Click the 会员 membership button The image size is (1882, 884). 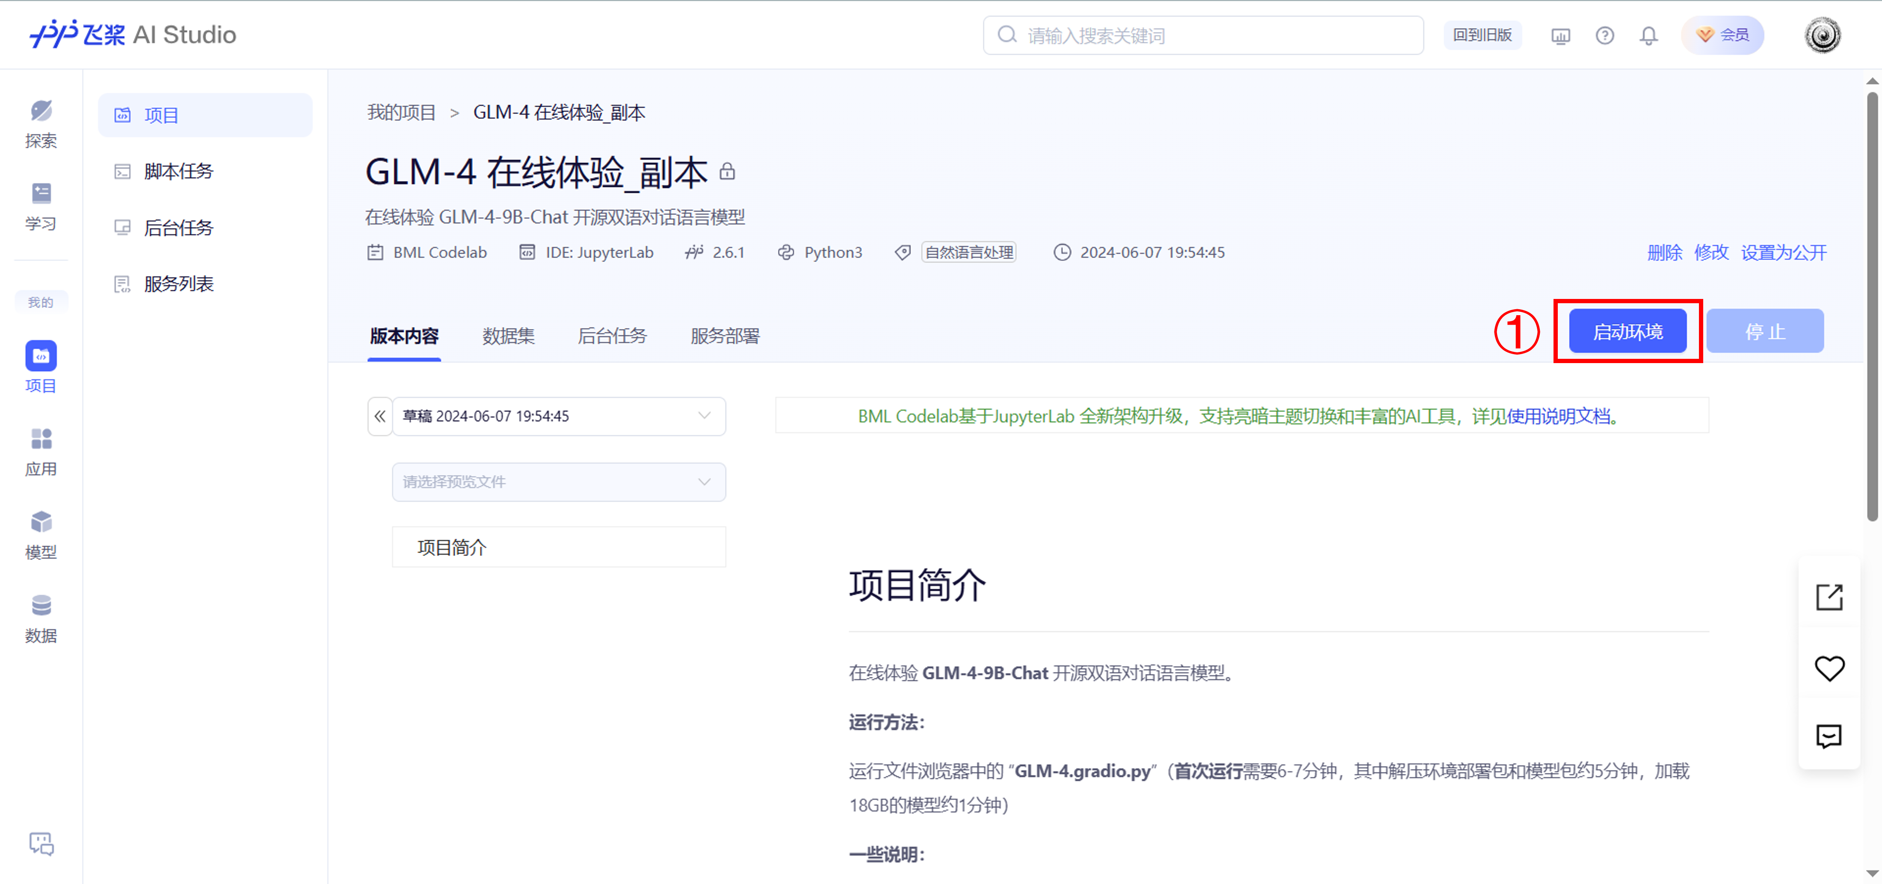click(1722, 35)
